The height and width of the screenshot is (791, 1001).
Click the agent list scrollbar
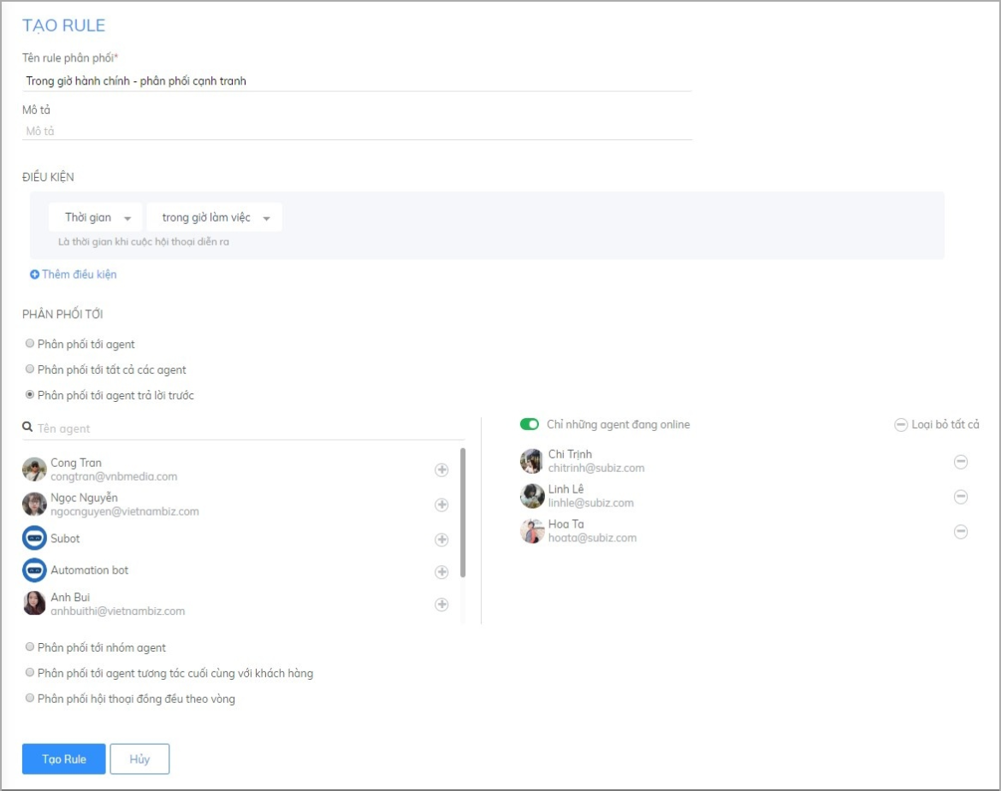[463, 513]
